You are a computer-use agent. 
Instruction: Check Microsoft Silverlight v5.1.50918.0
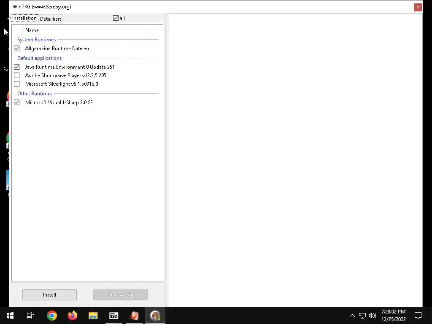17,84
